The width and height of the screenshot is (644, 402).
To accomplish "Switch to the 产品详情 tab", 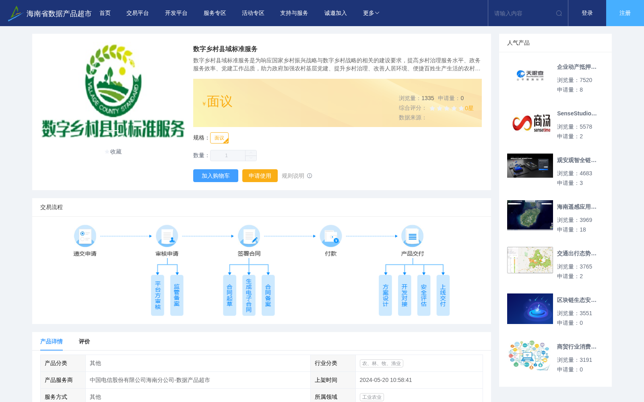I will (52, 341).
